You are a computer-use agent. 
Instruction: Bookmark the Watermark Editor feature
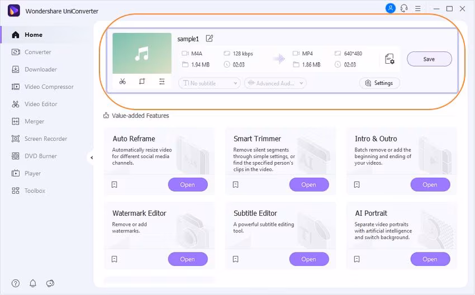(114, 259)
